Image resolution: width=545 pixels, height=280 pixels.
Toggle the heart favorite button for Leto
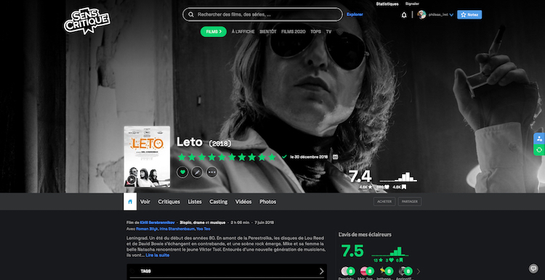click(182, 172)
